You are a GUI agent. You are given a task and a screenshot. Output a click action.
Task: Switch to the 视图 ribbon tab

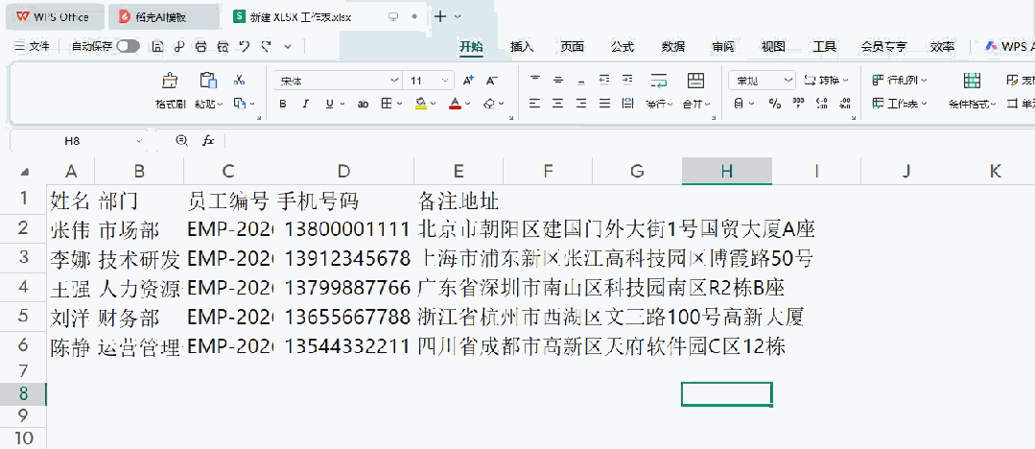pyautogui.click(x=773, y=46)
